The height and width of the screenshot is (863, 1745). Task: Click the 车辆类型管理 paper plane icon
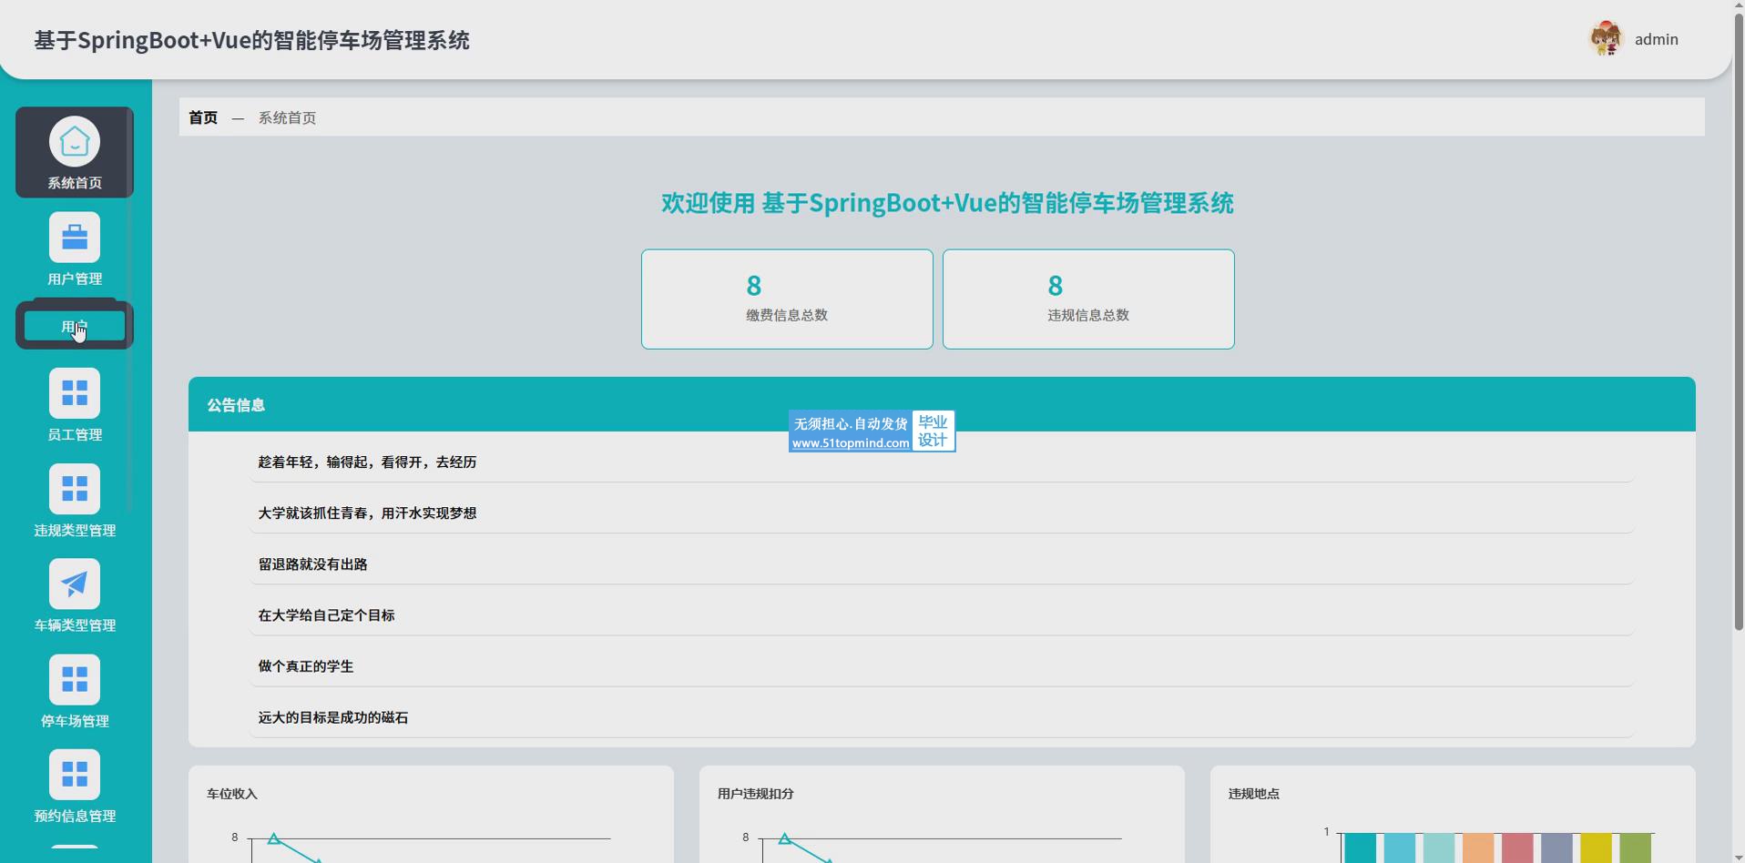click(x=75, y=584)
